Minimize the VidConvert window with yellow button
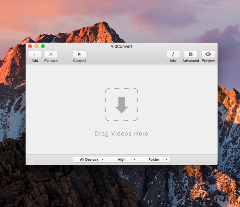This screenshot has height=207, width=240. (36, 46)
